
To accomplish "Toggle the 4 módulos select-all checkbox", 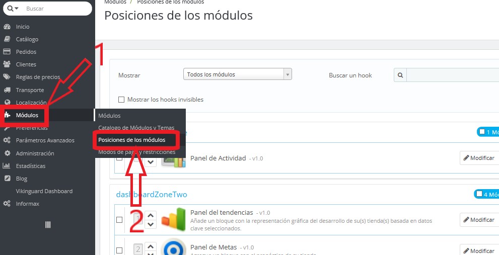I will coord(479,194).
